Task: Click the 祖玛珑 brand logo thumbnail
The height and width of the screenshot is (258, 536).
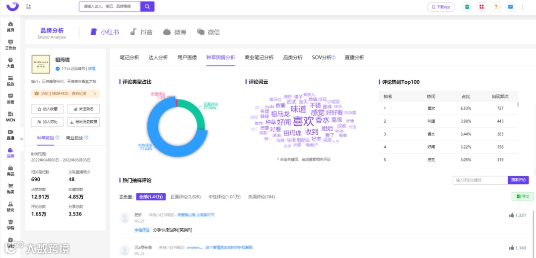Action: point(41,64)
